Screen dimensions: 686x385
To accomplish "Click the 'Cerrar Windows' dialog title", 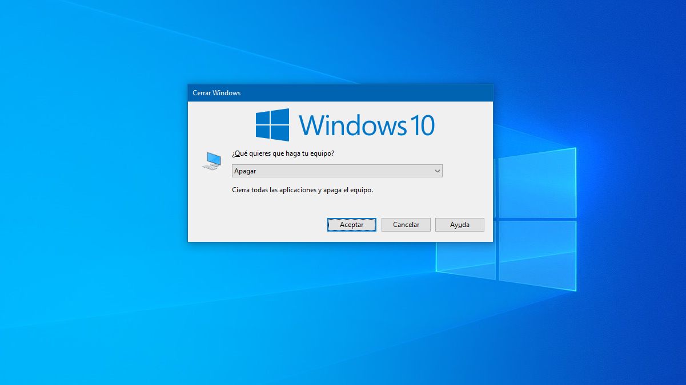I will (216, 93).
